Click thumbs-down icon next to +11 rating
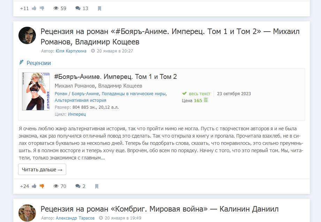Image resolution: width=321 pixels, height=222 pixels. coord(42,8)
